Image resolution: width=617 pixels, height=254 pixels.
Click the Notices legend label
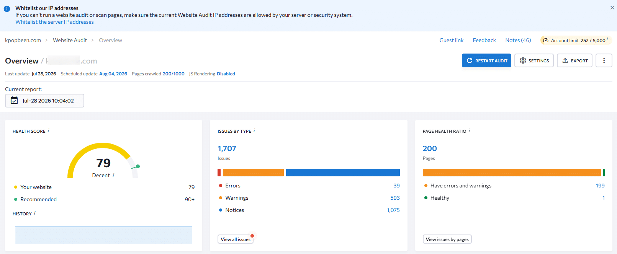click(234, 210)
